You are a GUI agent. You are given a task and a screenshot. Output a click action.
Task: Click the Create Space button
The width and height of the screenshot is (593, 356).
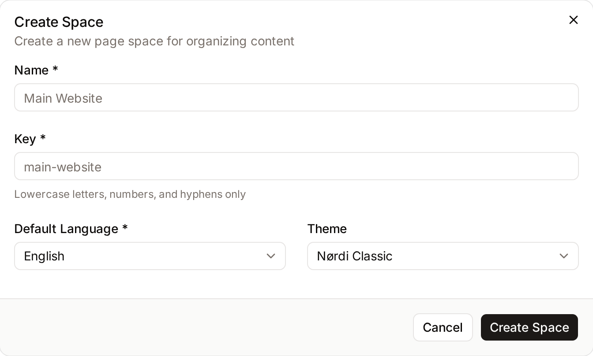(529, 327)
